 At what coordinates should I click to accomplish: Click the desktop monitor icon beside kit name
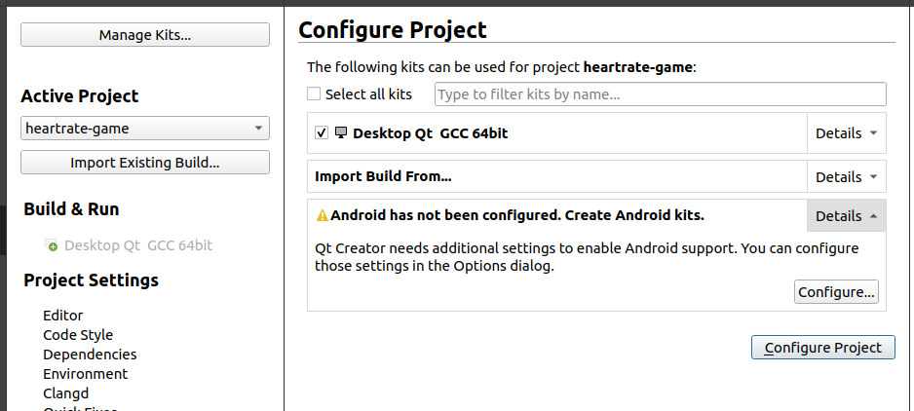pyautogui.click(x=341, y=132)
